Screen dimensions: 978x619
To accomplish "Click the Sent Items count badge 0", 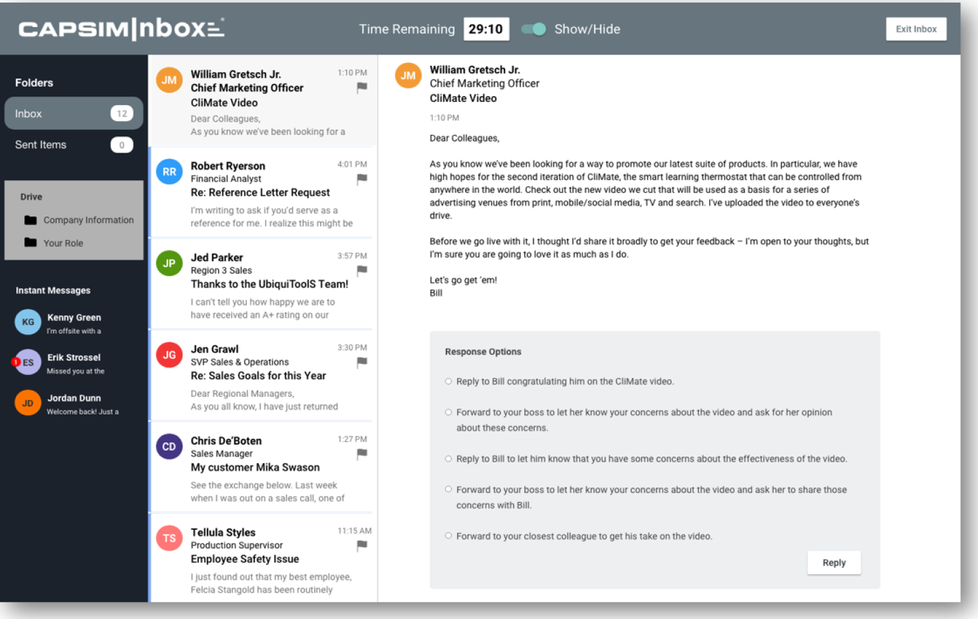I will (x=122, y=145).
